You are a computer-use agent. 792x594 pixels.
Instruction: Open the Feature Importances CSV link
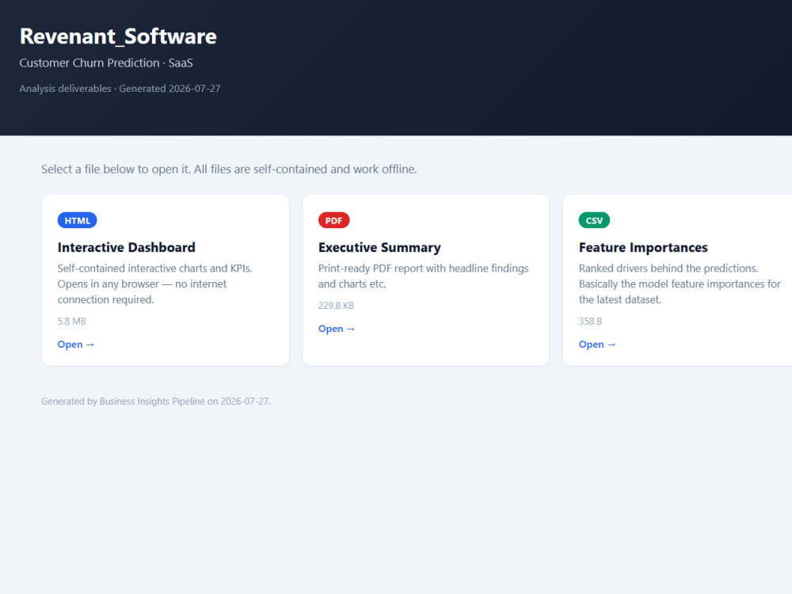597,345
